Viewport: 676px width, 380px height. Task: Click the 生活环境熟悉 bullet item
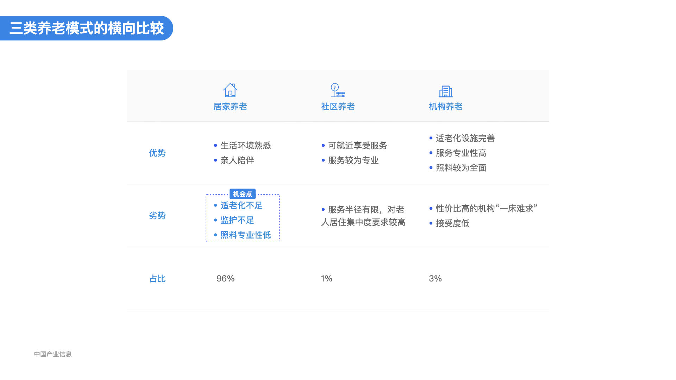coord(245,146)
